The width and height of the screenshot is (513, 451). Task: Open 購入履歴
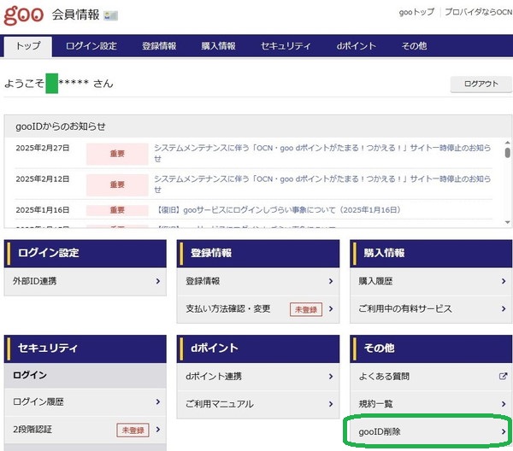(x=431, y=281)
